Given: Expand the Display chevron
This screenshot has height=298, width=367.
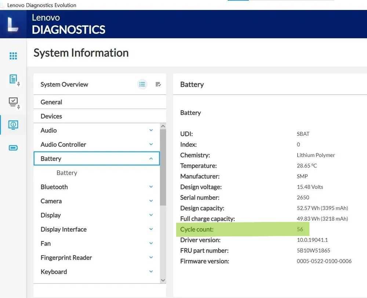Looking at the screenshot, I should point(151,215).
